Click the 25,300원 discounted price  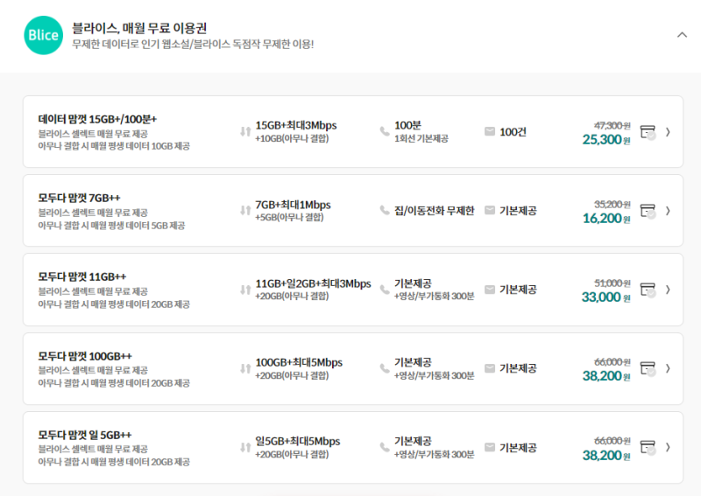click(x=606, y=140)
